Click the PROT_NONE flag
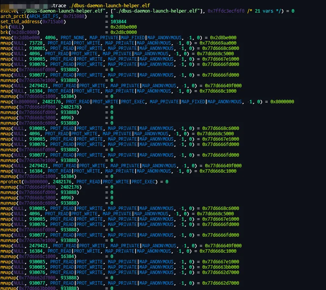The height and width of the screenshot is (290, 326). point(72,38)
